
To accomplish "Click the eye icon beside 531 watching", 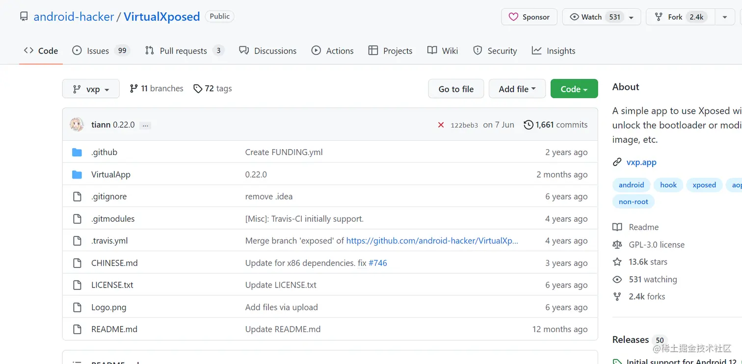I will pyautogui.click(x=617, y=280).
